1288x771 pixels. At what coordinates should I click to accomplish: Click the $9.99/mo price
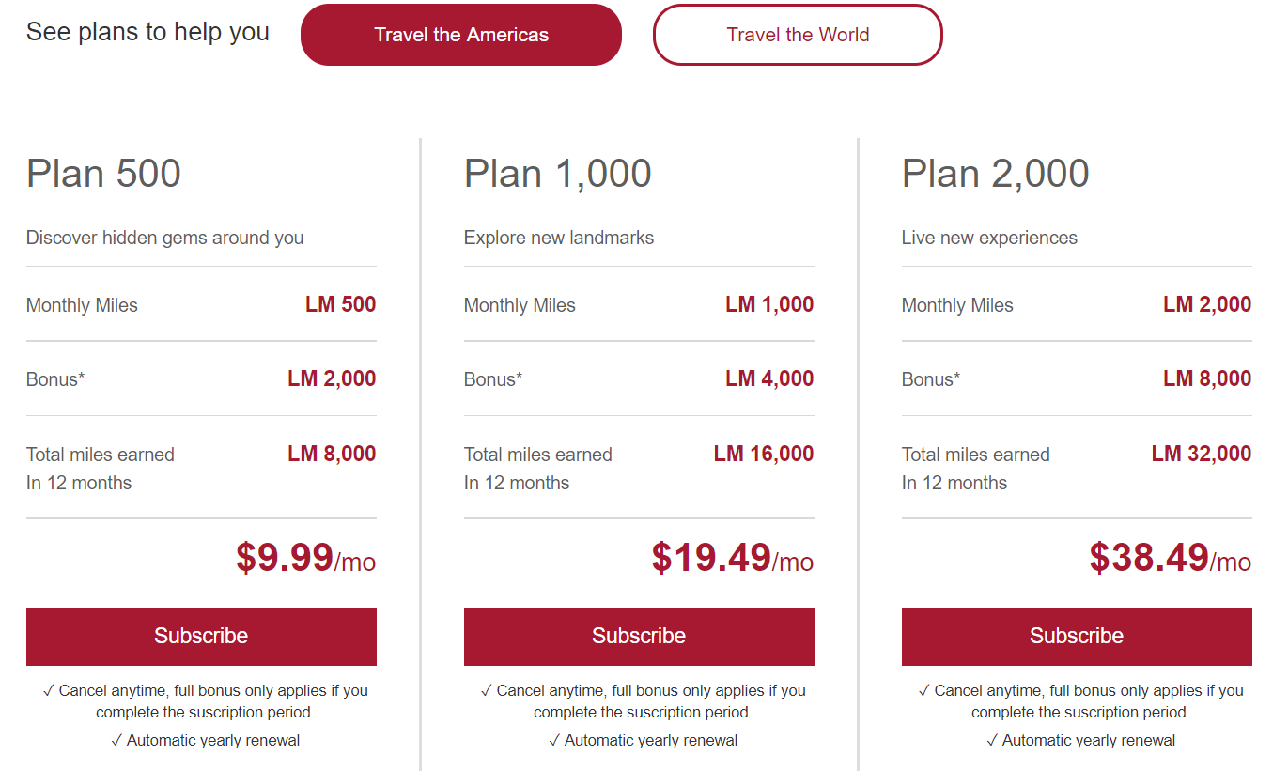pos(305,558)
